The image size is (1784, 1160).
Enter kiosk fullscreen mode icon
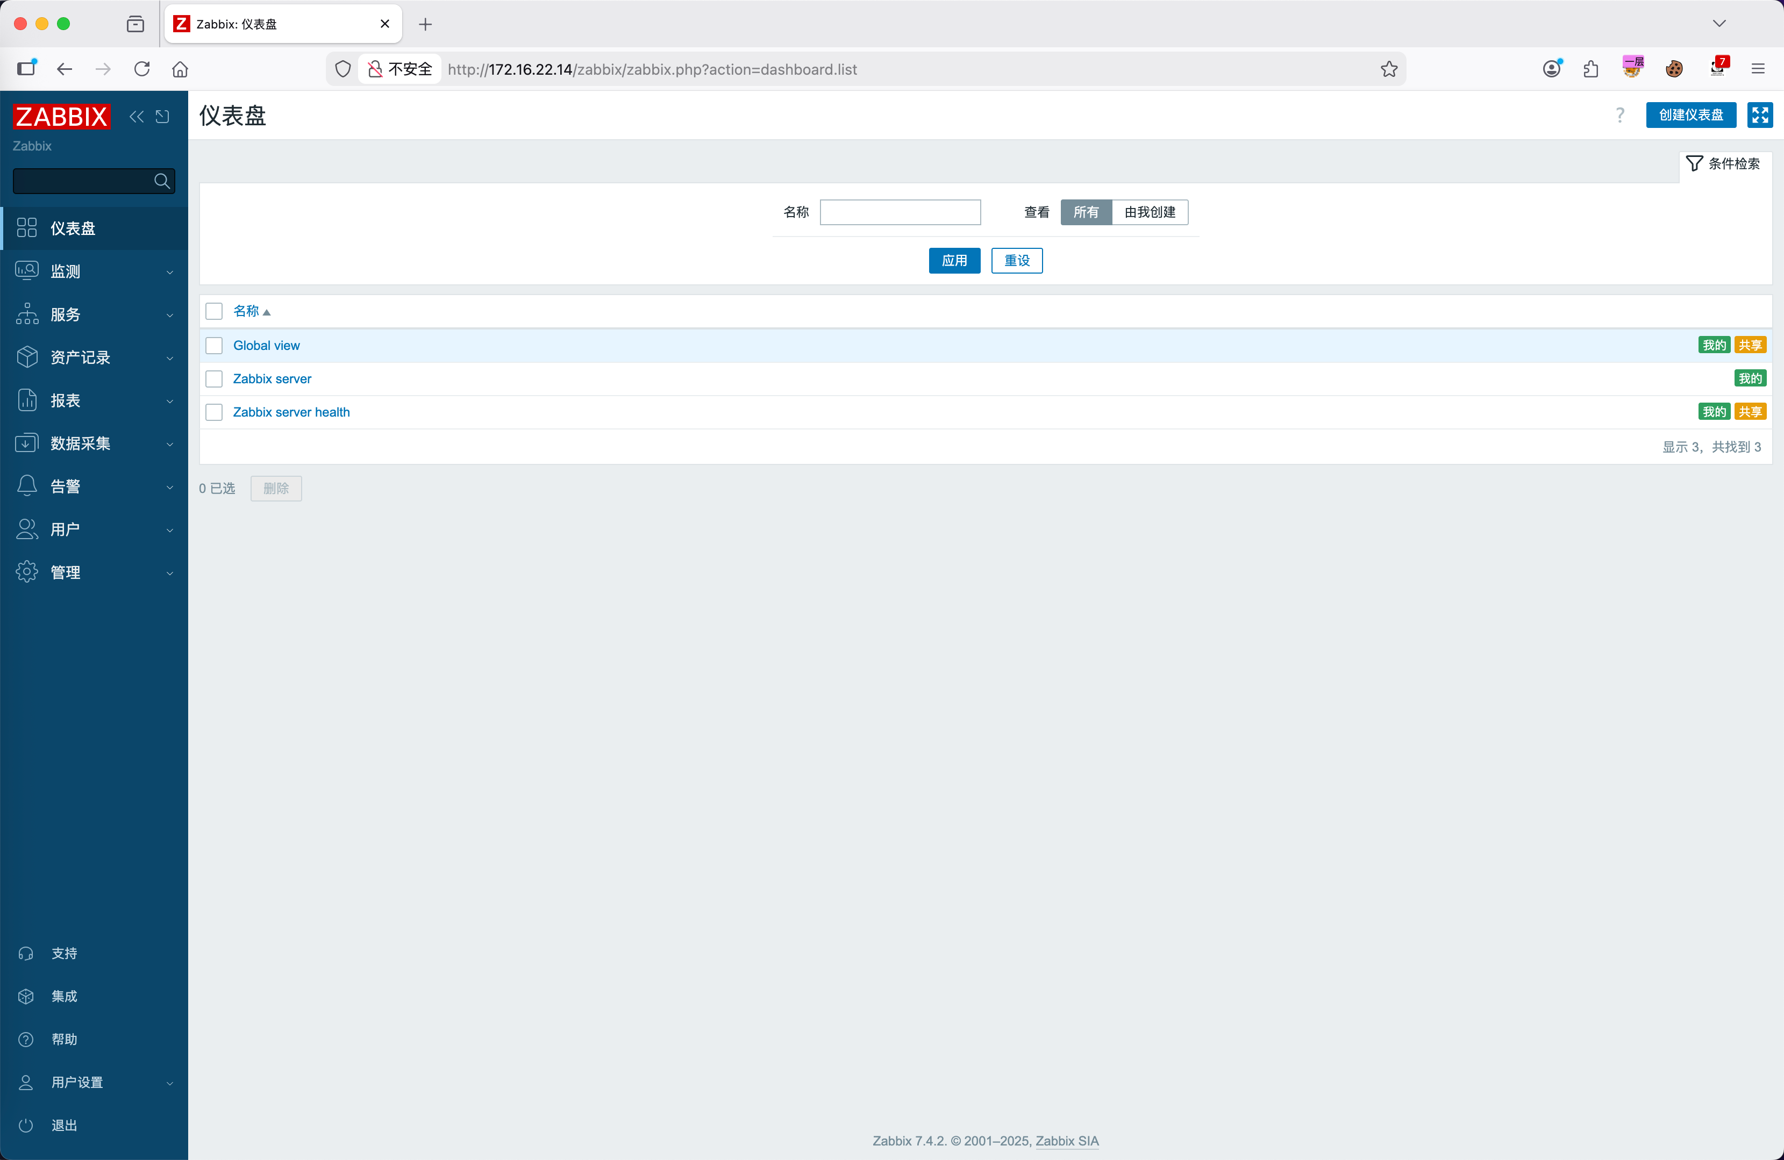1759,114
